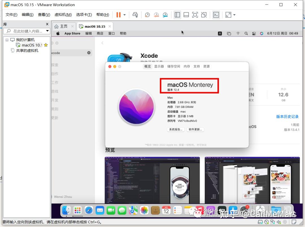Click the Unity mode icon in toolbar
The image size is (305, 227).
click(204, 15)
